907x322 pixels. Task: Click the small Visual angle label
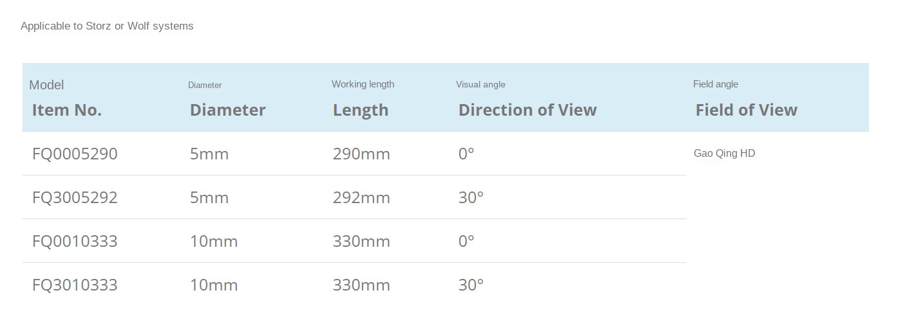pyautogui.click(x=481, y=84)
